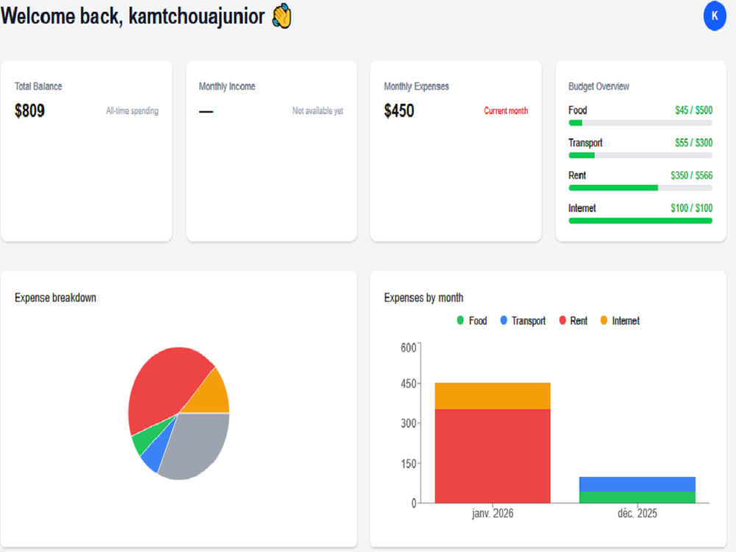Click the 'déc. 2025' axis label
736x552 pixels.
point(637,513)
